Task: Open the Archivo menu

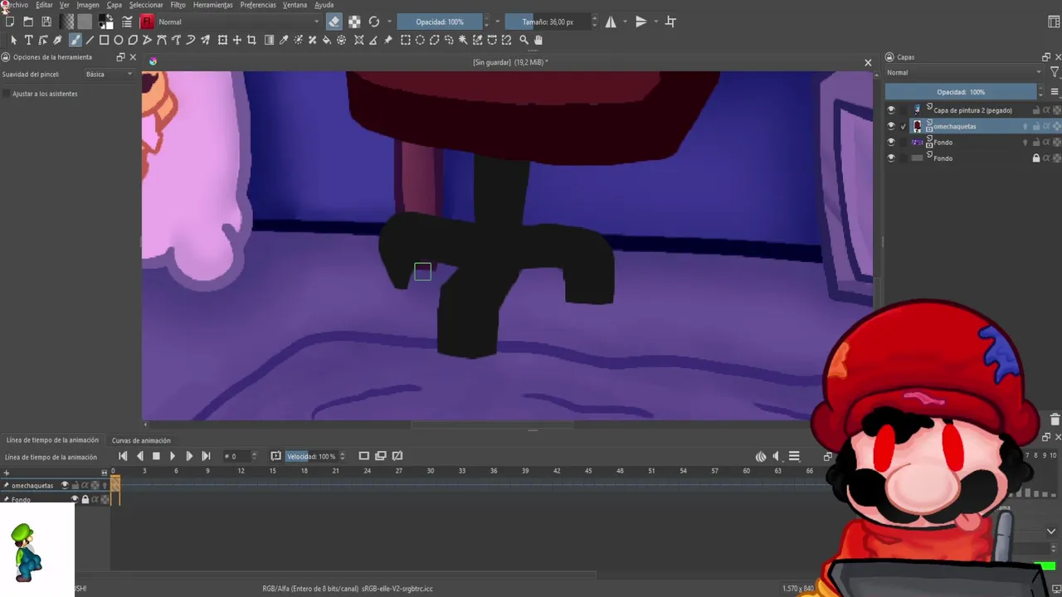Action: [x=16, y=5]
